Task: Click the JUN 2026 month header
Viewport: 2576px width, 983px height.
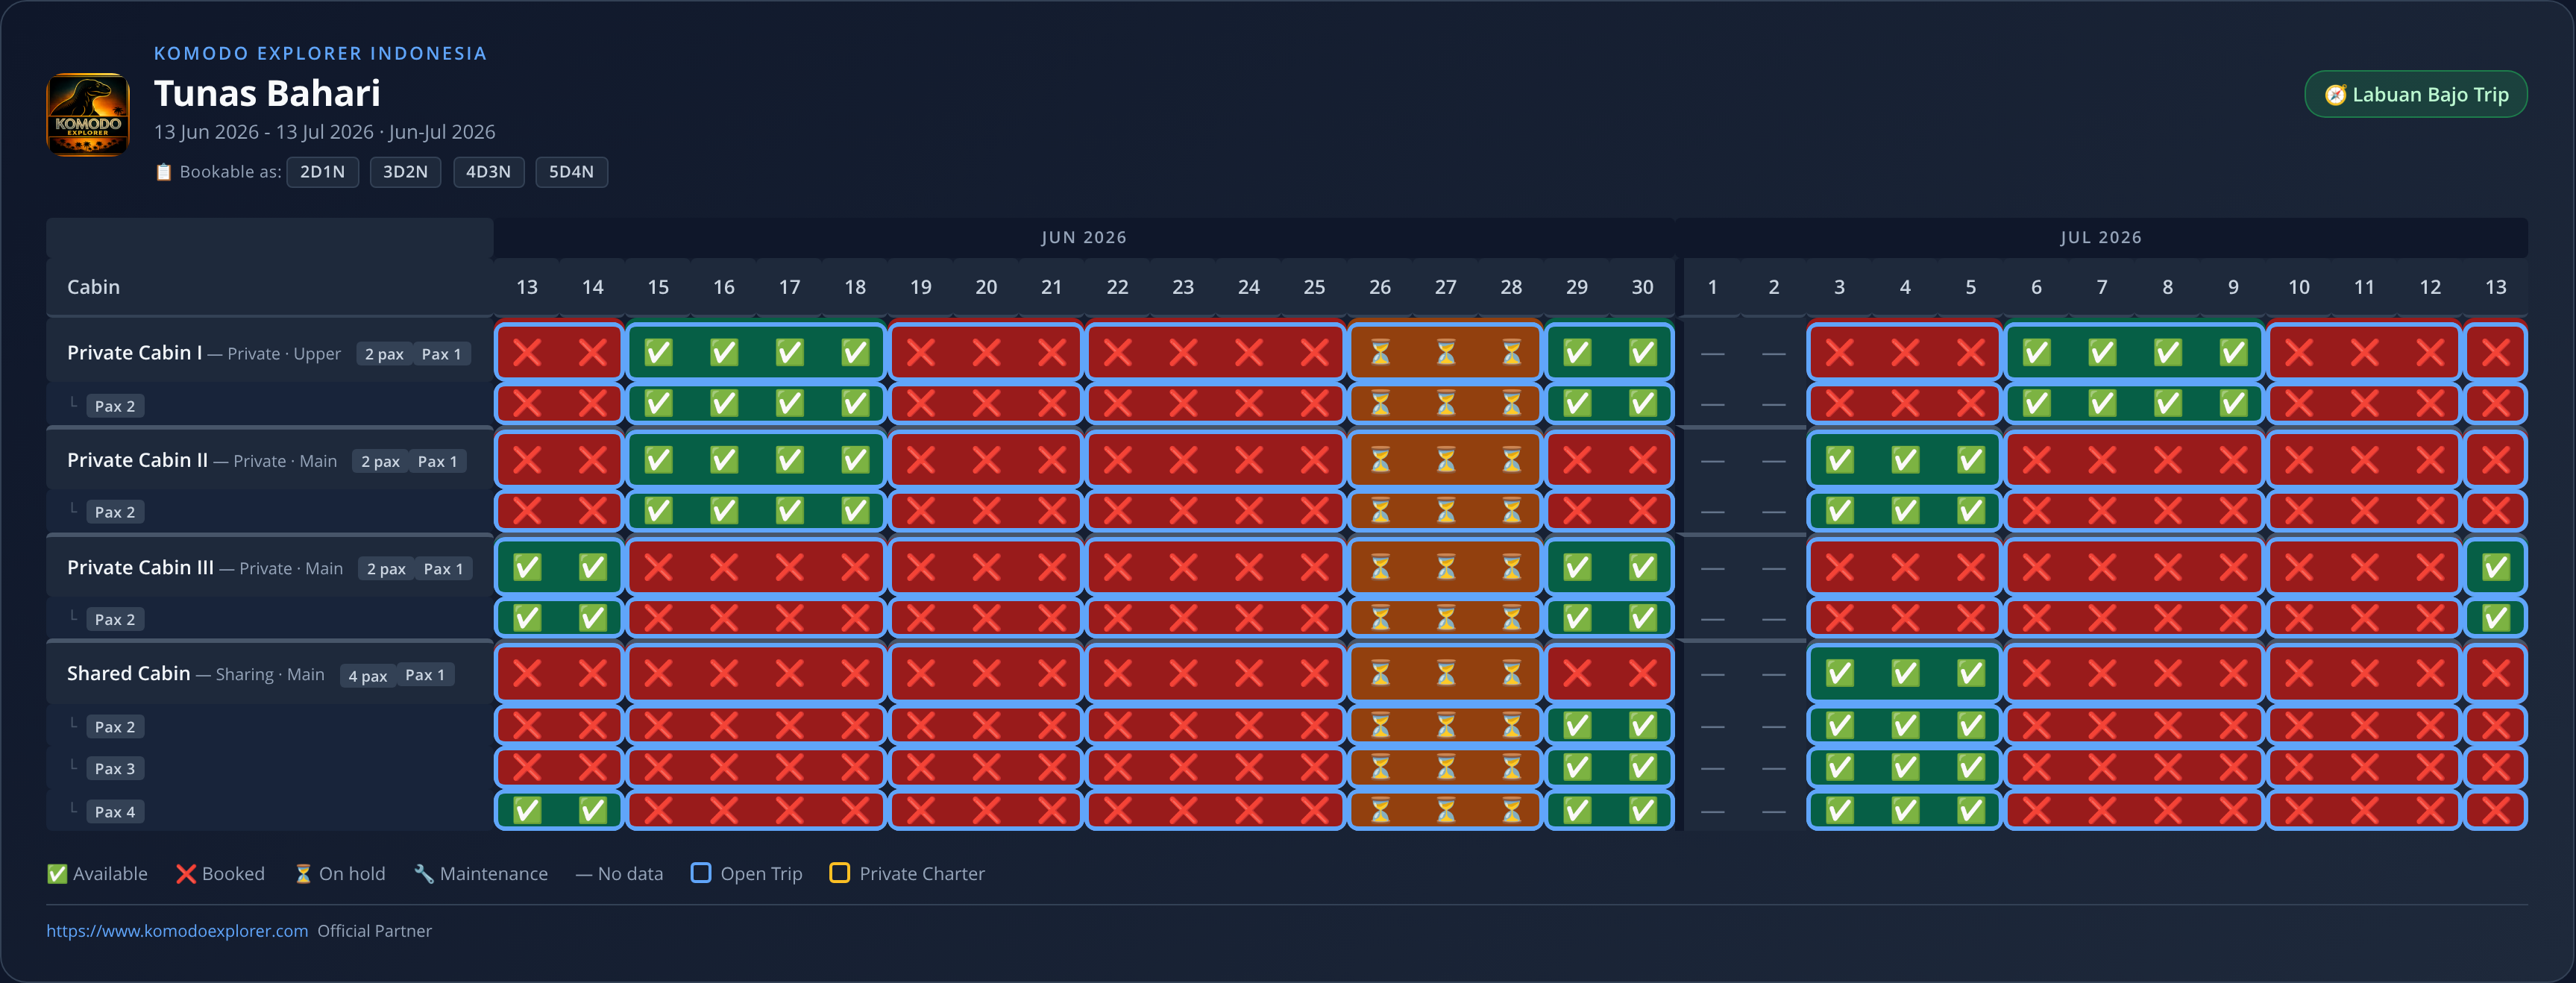Action: (x=1084, y=238)
